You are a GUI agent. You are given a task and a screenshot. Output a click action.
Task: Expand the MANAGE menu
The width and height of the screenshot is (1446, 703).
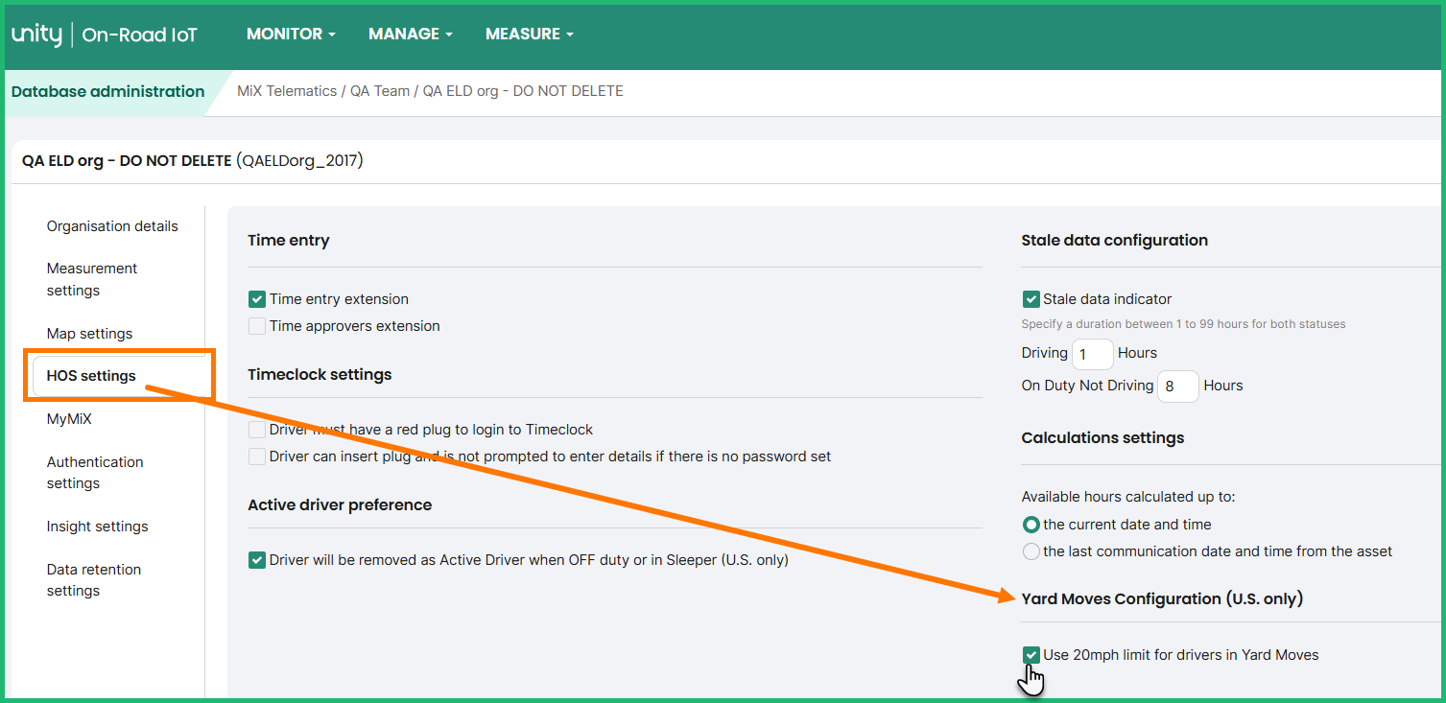click(x=410, y=35)
